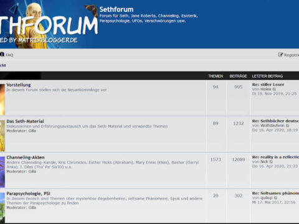Screen dimensions: 299x224
Task: Click date 'Mi 17. Mai 2017, 22:56'
Action: pos(273,202)
